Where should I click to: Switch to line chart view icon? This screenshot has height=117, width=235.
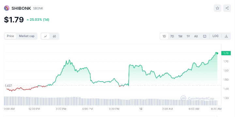coord(45,36)
